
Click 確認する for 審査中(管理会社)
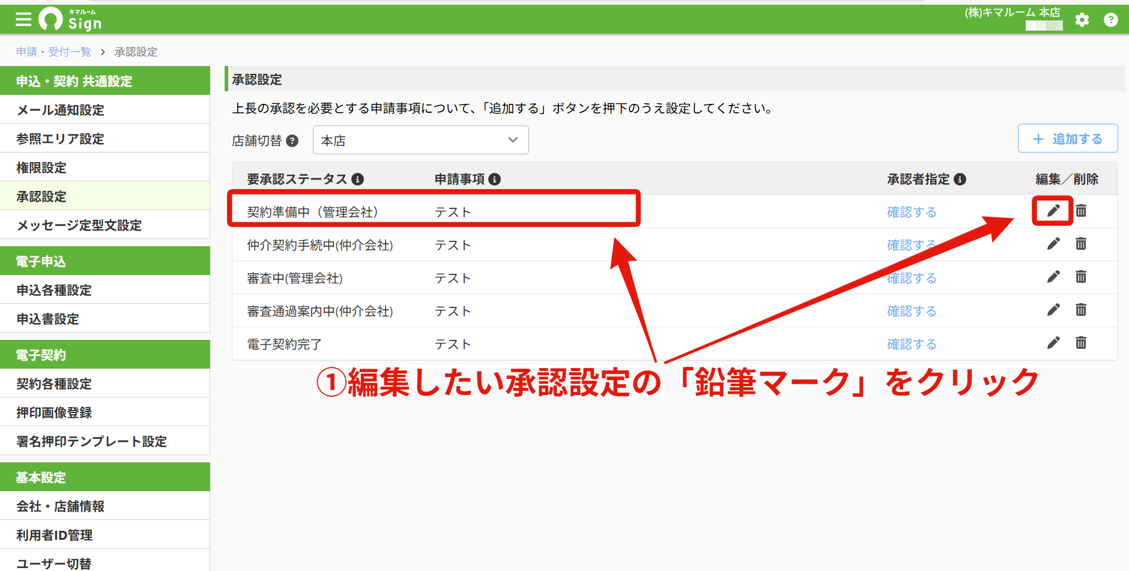pyautogui.click(x=912, y=278)
